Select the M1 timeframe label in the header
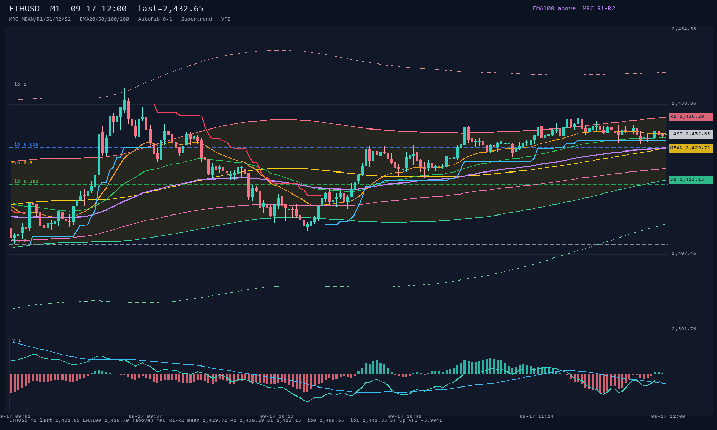The image size is (717, 430). pyautogui.click(x=55, y=9)
